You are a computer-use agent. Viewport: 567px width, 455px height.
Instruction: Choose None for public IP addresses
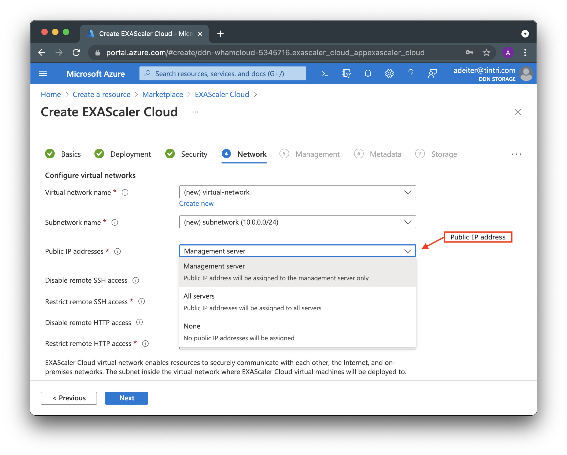click(297, 332)
